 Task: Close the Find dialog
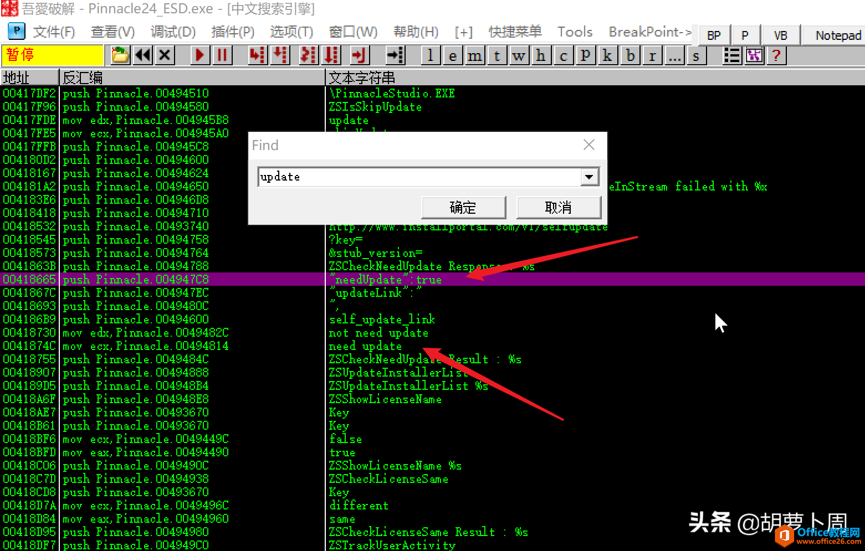(x=589, y=145)
